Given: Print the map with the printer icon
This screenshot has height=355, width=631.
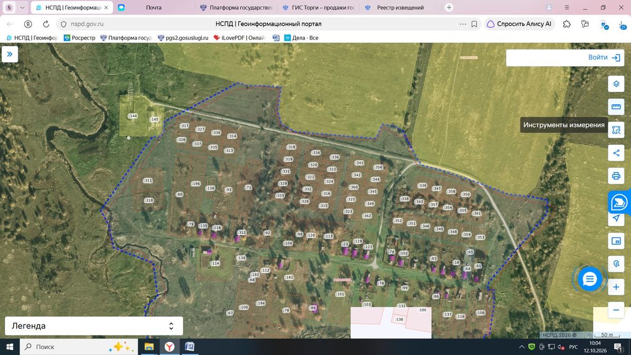Looking at the screenshot, I should point(616,176).
